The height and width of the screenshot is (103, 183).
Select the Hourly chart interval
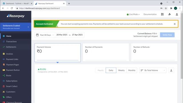(x=100, y=70)
